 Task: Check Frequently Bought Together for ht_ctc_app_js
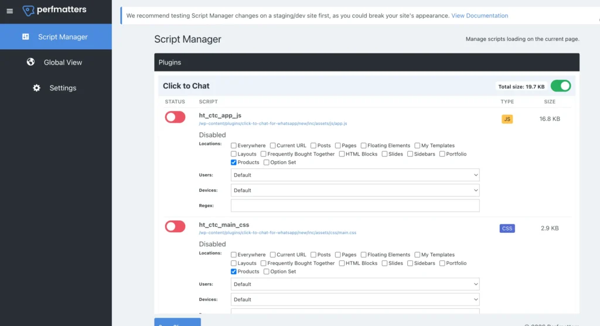[263, 154]
